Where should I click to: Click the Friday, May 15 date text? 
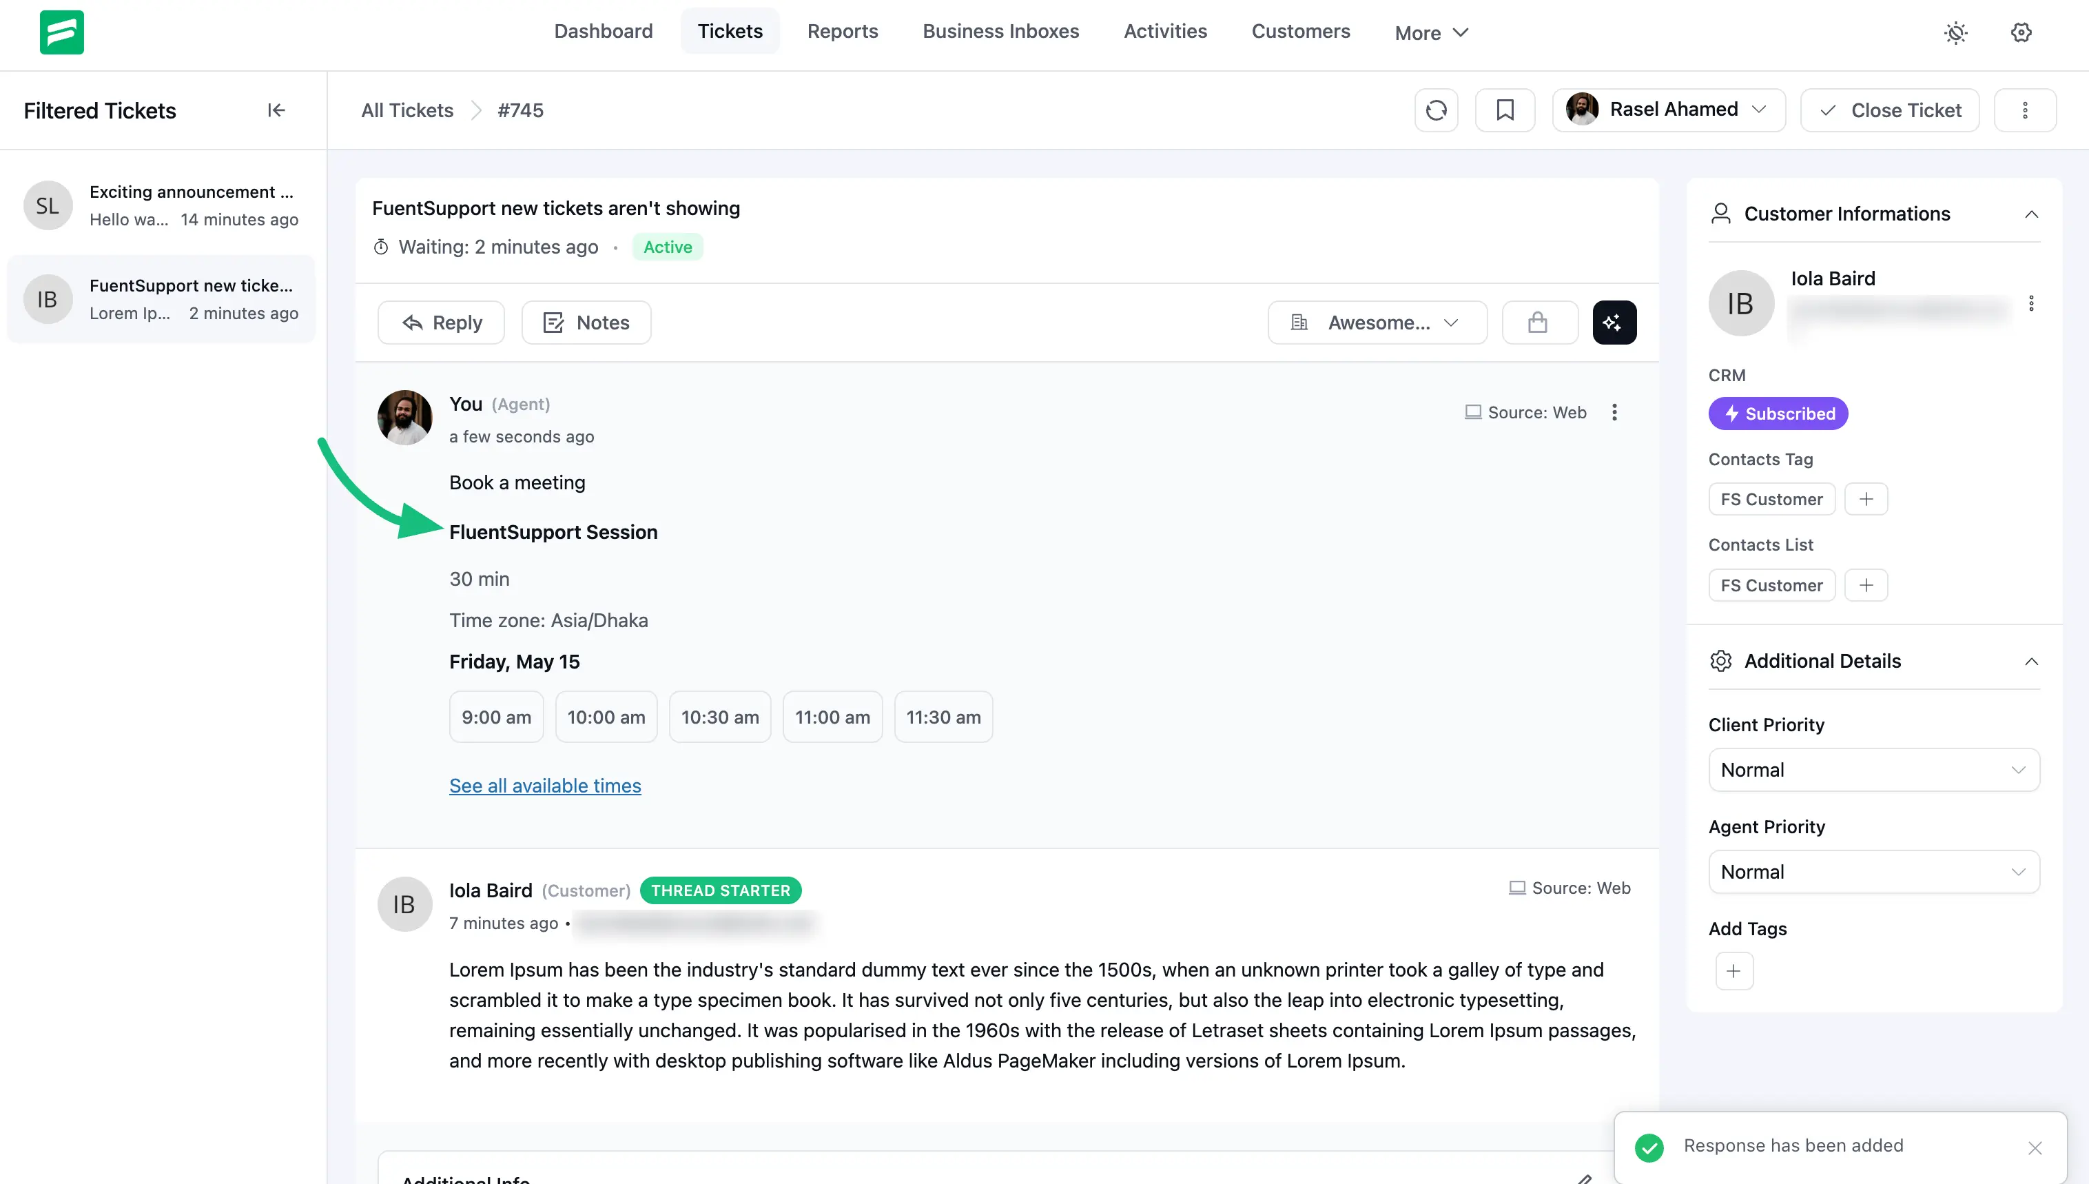tap(515, 662)
